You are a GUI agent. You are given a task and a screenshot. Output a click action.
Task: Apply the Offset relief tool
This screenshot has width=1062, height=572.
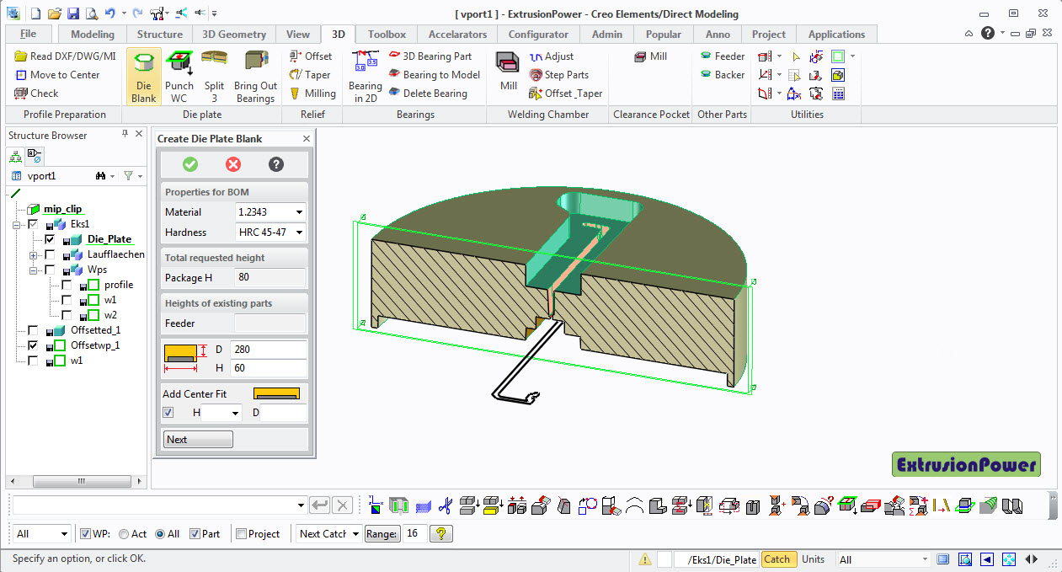311,56
